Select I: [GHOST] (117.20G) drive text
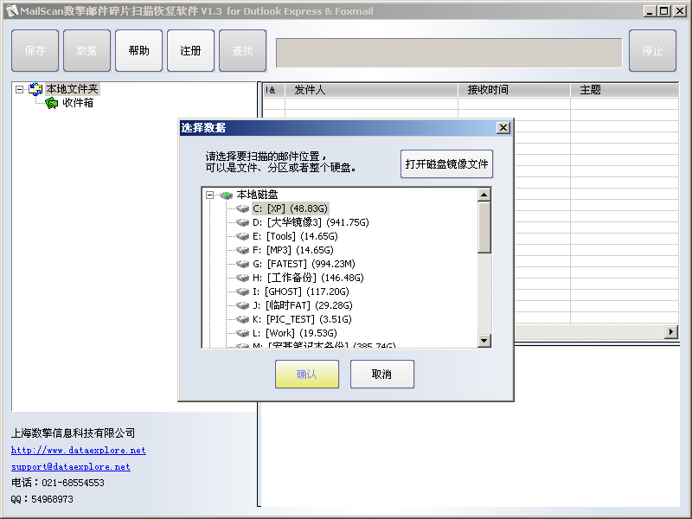 click(x=301, y=292)
